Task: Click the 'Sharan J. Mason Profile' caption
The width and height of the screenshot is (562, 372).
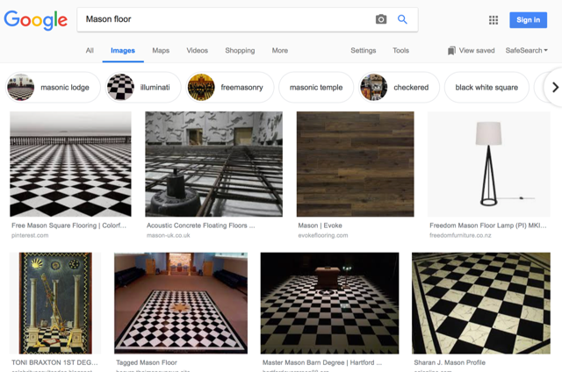Action: click(450, 362)
